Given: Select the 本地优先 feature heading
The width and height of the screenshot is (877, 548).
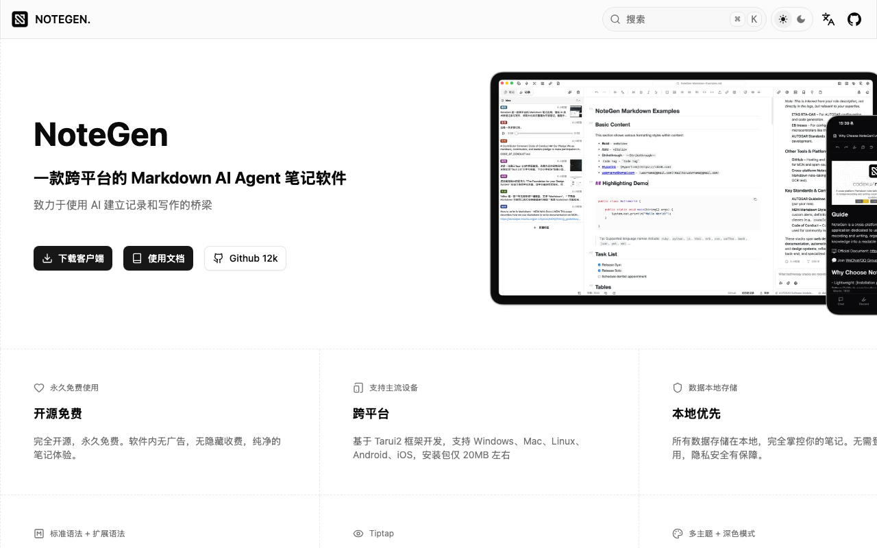Looking at the screenshot, I should coord(696,414).
